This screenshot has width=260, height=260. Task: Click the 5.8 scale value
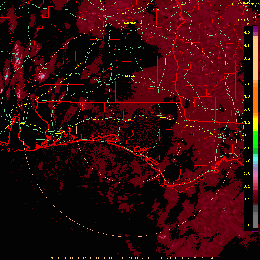(x=247, y=97)
